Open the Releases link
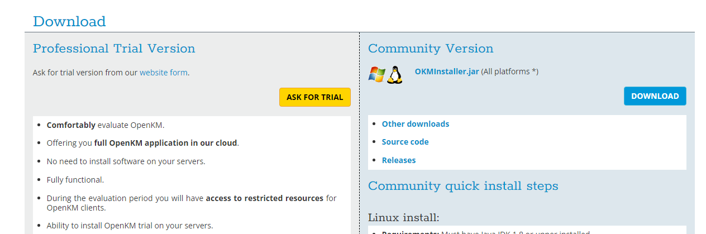Viewport: 706px width, 234px height. click(x=399, y=160)
